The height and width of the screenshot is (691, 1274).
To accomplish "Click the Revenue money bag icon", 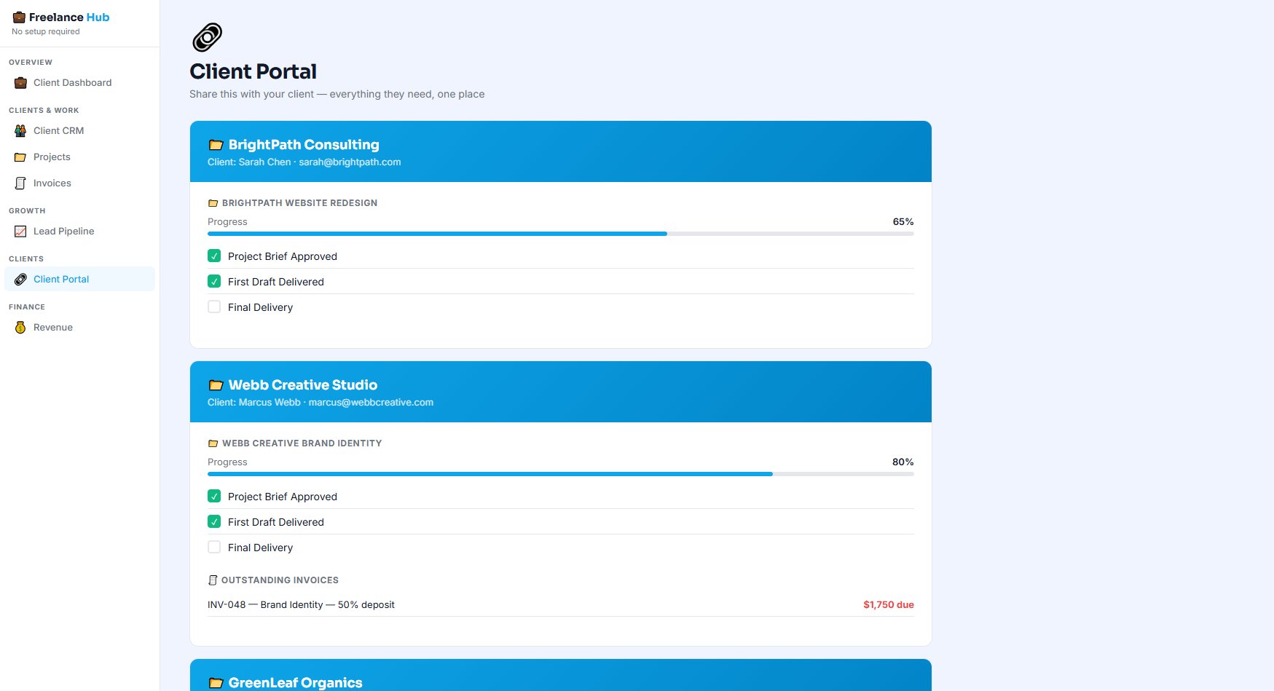I will coord(20,328).
